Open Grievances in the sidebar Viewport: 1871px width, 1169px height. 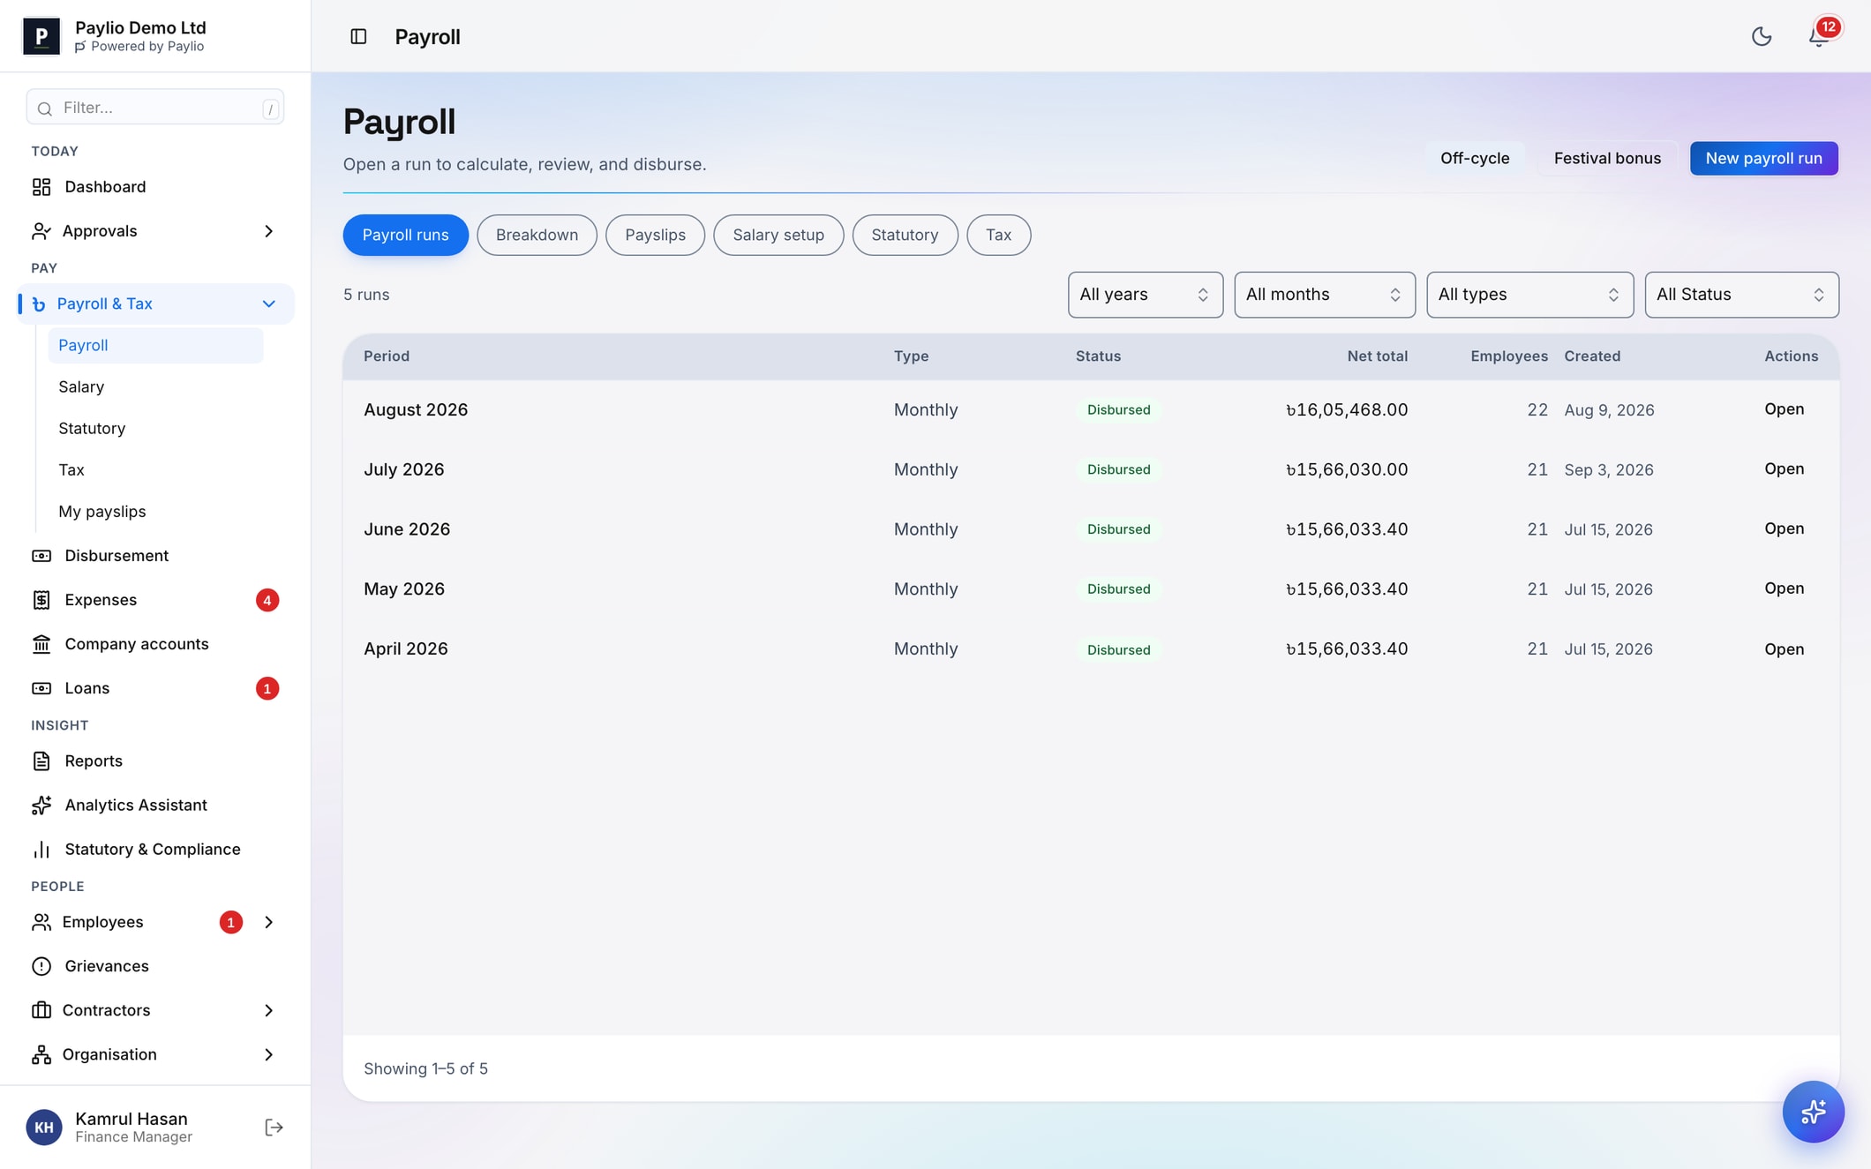[154, 965]
